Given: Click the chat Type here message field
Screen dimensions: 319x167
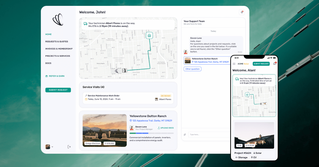Looking at the screenshot, I should pos(209,134).
